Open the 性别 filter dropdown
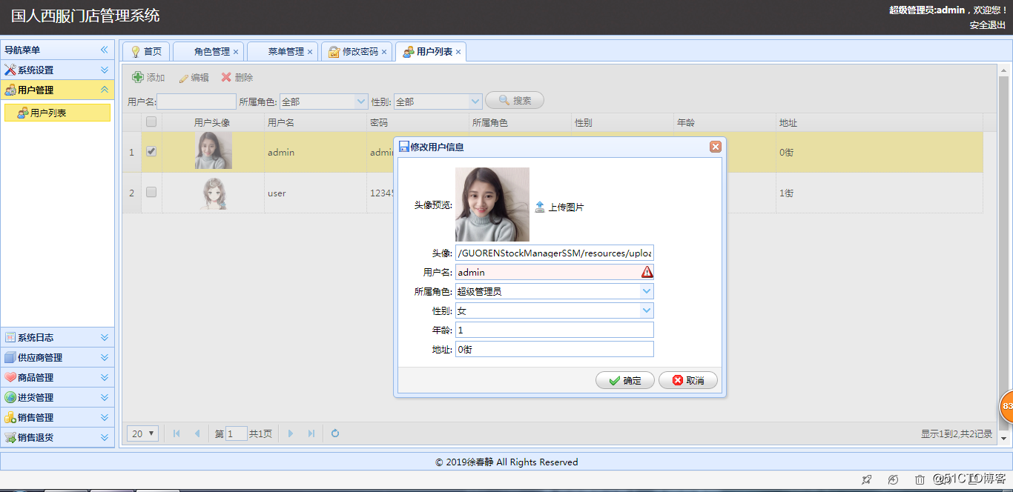 (x=475, y=102)
